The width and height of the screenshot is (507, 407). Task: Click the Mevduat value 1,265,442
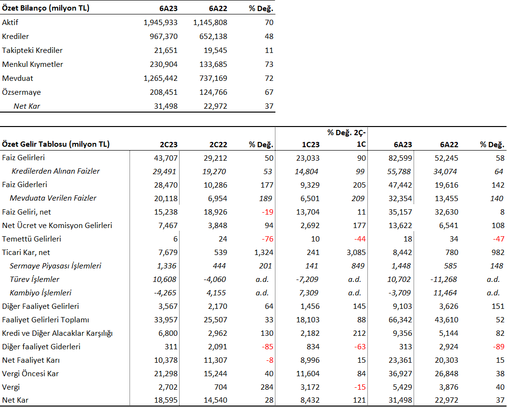point(160,78)
